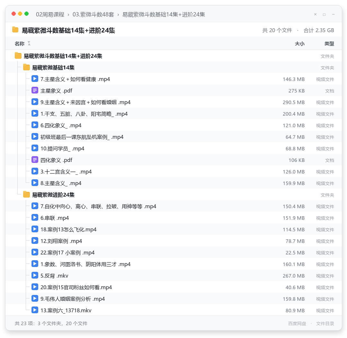The height and width of the screenshot is (338, 347).
Task: Click video icon for 3.十二宫含义一_.mp4
Action: click(x=35, y=171)
